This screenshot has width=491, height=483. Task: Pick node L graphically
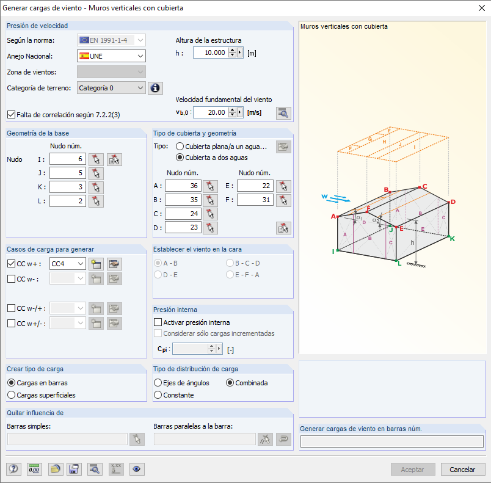click(x=96, y=201)
